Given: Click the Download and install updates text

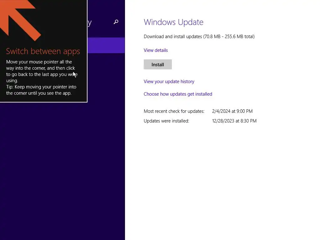Looking at the screenshot, I should coord(199,37).
